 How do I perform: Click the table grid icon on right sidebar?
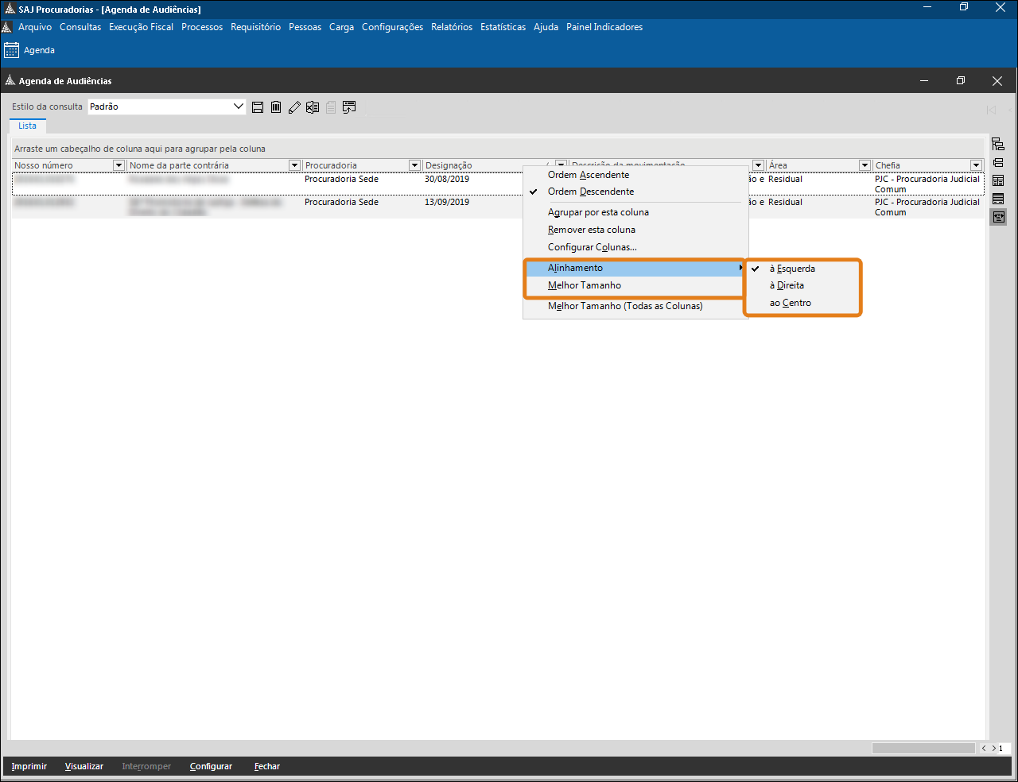coord(998,181)
